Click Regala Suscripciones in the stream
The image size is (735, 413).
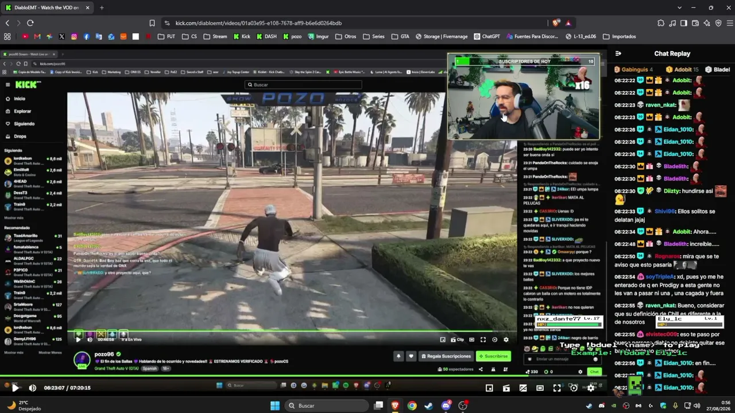[446, 356]
